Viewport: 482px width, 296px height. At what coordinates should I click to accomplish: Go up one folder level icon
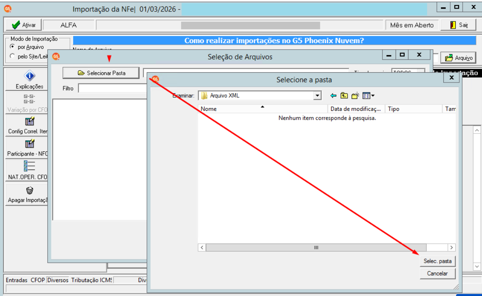pos(344,96)
